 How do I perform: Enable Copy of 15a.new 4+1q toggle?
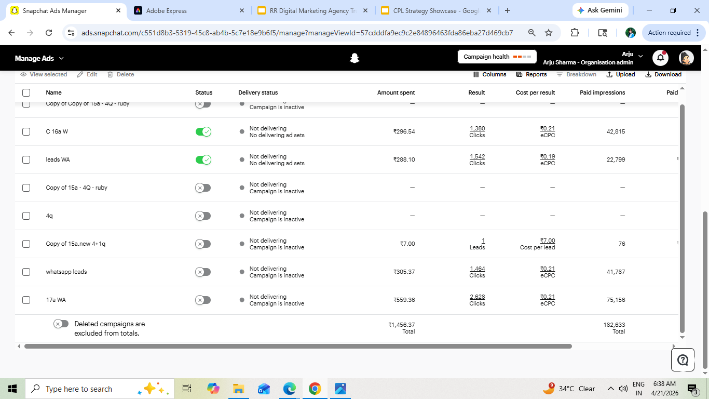[203, 244]
